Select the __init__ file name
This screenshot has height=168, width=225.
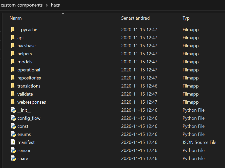pos(24,110)
